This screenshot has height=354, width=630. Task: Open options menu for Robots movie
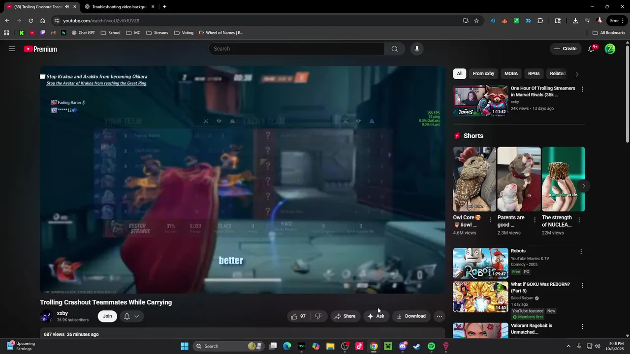pos(581,252)
